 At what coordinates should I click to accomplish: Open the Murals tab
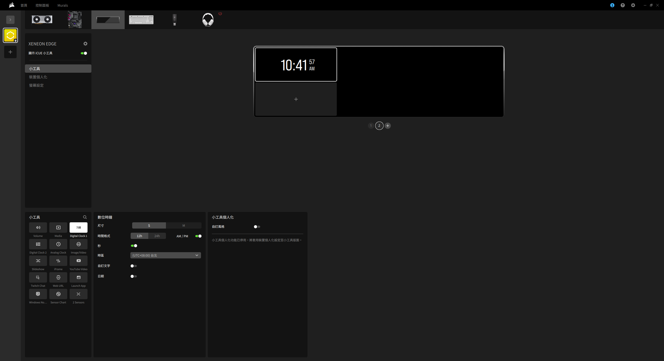tap(63, 5)
